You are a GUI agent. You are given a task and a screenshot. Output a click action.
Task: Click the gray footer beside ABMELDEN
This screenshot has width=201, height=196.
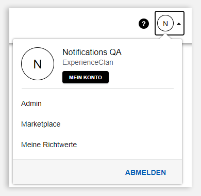[x=69, y=172]
